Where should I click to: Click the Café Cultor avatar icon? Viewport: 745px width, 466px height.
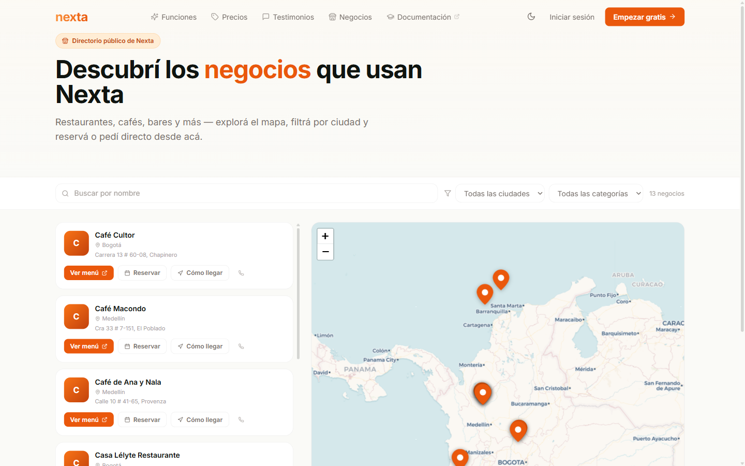tap(77, 243)
